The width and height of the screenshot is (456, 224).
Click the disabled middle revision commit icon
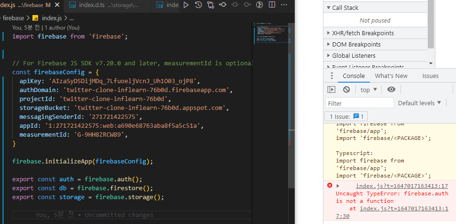235,5
